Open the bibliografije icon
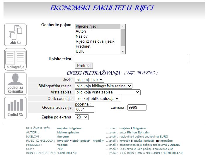Screen dimensions: 208x159 click(15, 59)
